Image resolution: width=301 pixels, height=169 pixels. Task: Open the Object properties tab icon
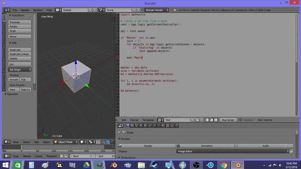click(145, 125)
